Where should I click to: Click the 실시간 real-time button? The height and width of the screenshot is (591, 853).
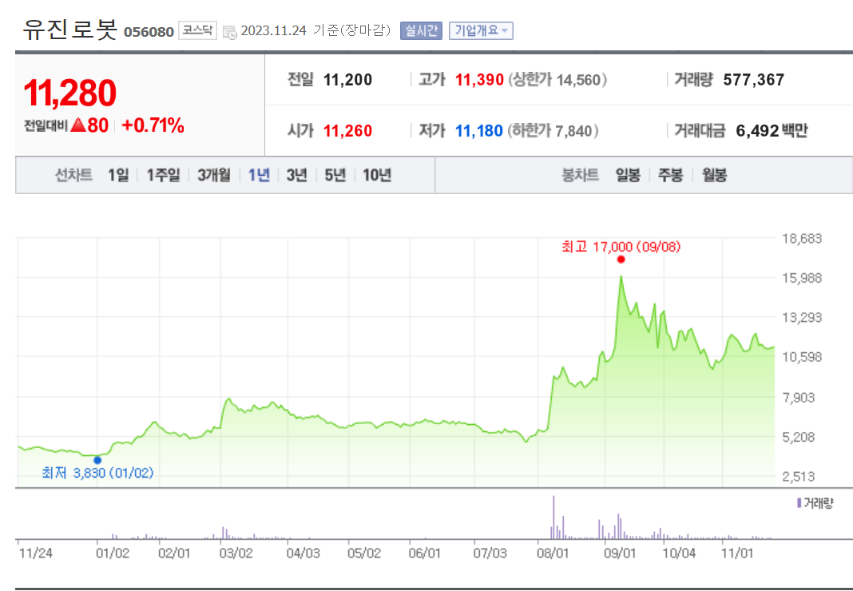click(x=421, y=30)
